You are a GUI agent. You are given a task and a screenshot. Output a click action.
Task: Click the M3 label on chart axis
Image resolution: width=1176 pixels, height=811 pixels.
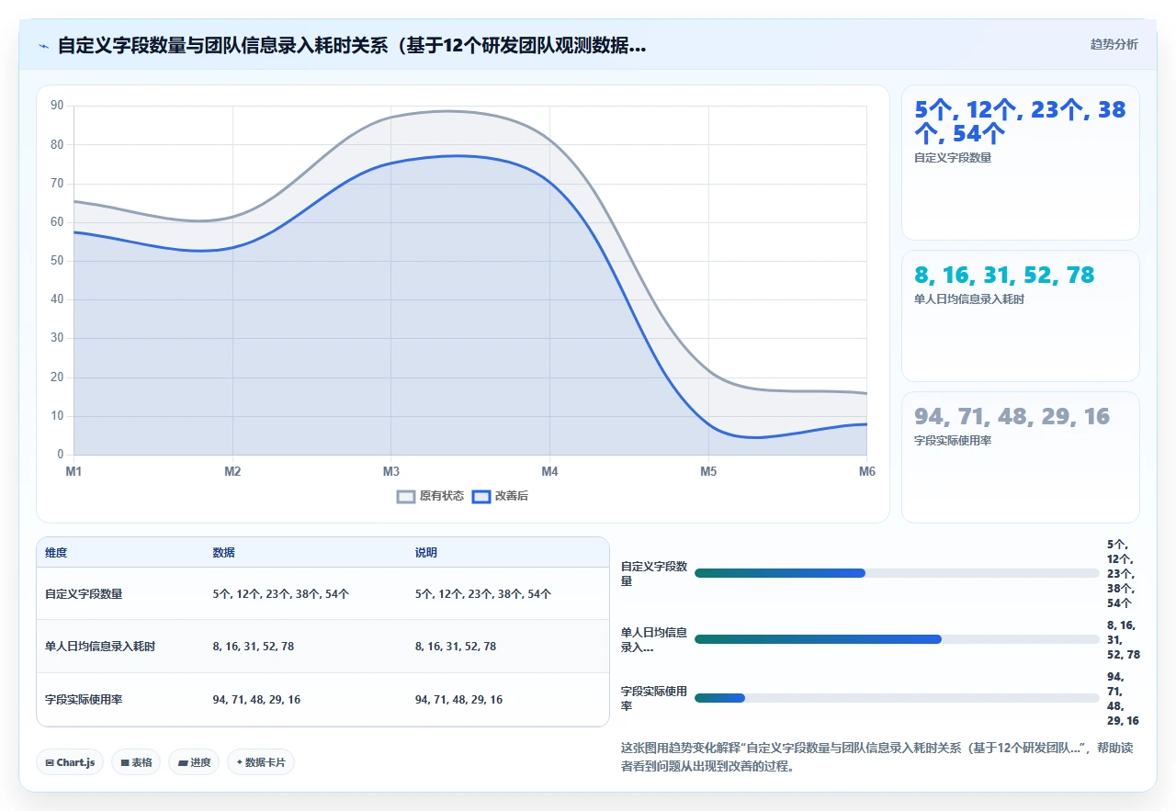[391, 472]
